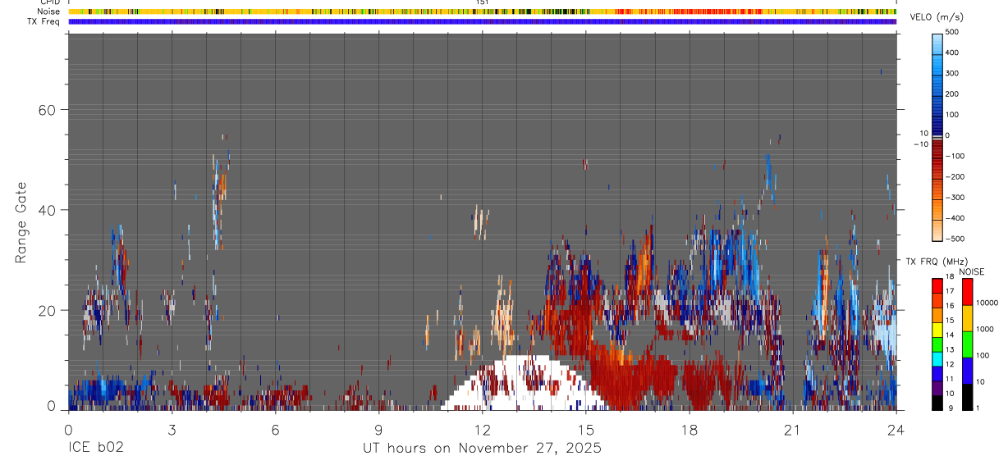Click the y-axis tick label 40

[x=46, y=210]
